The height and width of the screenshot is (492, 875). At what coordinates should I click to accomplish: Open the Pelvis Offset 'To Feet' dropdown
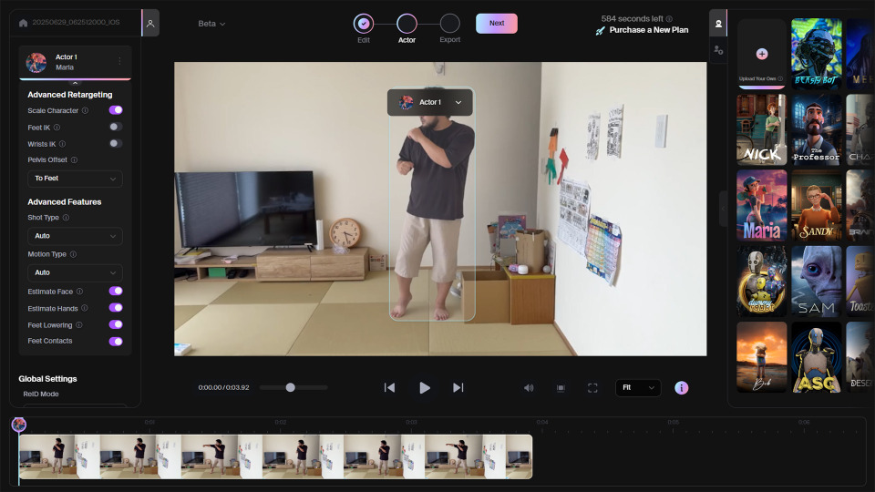(75, 179)
